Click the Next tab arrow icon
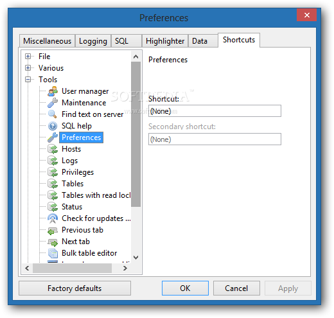Viewport: 334px width, 318px height. click(53, 242)
